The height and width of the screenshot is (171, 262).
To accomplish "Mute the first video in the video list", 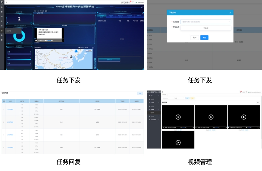I will pos(181,128).
